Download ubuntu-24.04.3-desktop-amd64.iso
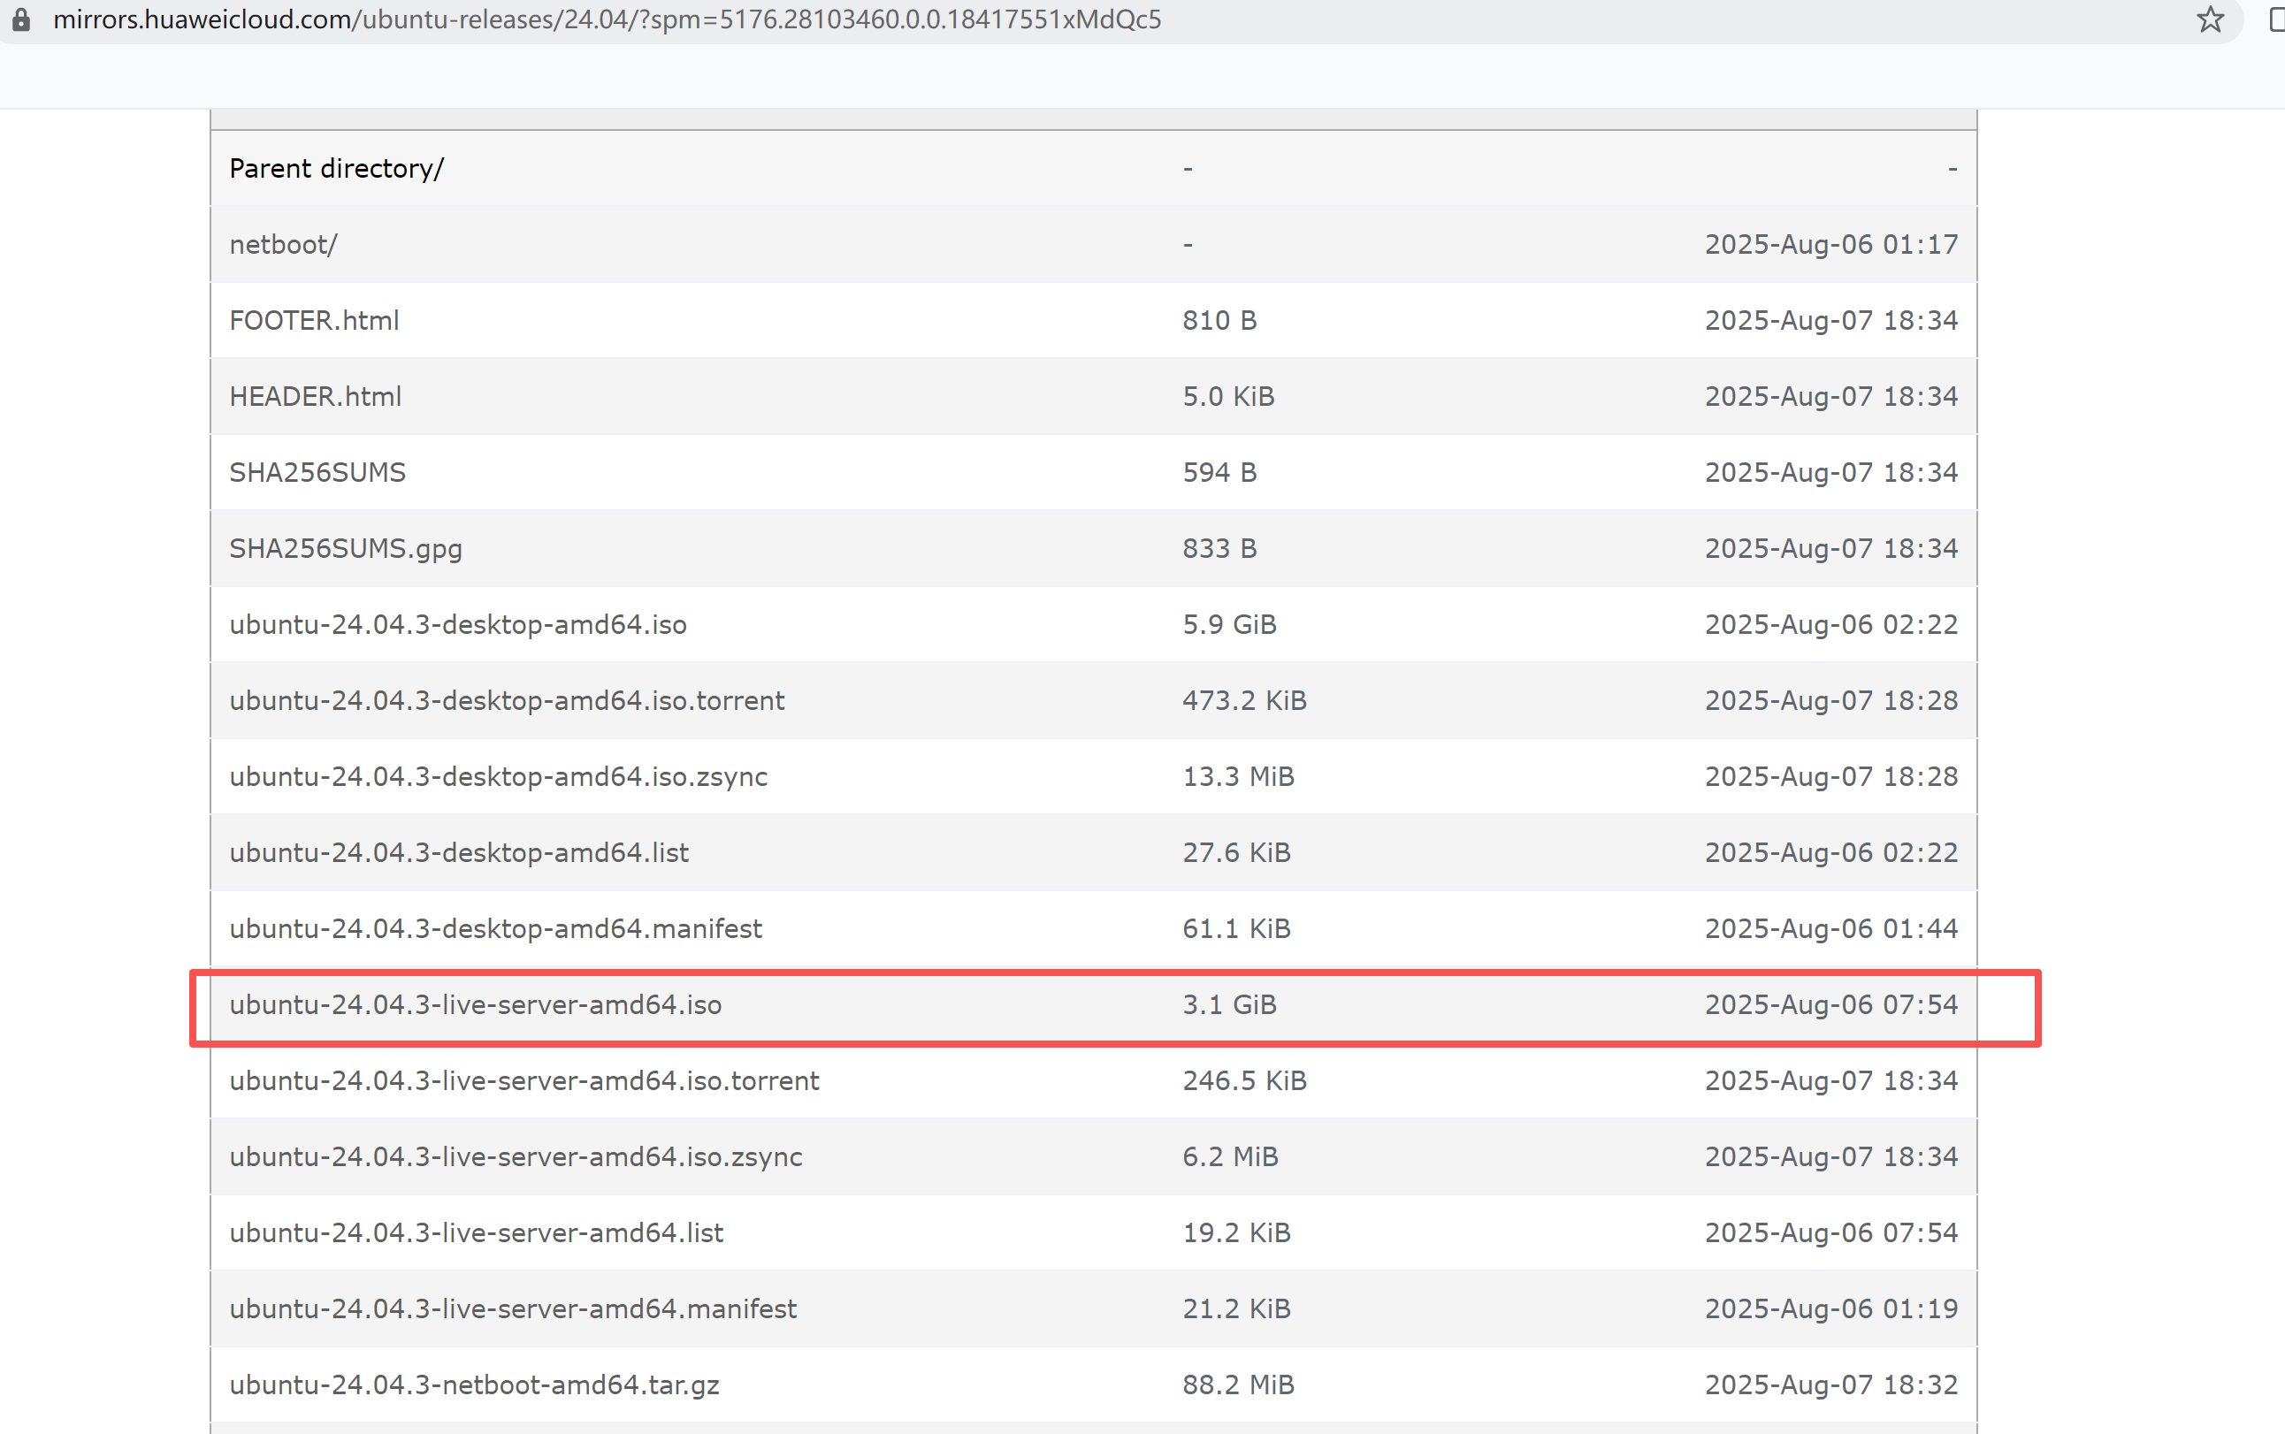Viewport: 2285px width, 1434px height. (x=458, y=624)
